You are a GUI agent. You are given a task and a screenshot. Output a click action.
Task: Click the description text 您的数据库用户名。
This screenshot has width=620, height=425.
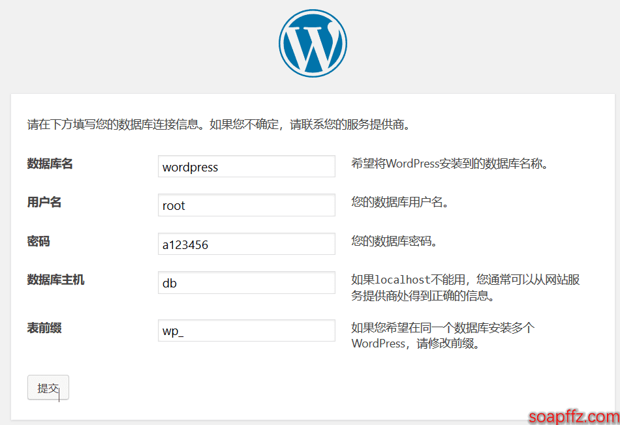[x=400, y=202]
